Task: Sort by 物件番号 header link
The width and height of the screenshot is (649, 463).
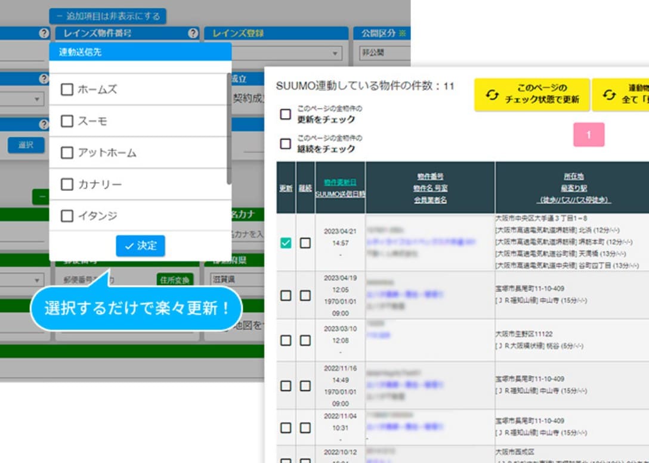Action: [x=430, y=177]
